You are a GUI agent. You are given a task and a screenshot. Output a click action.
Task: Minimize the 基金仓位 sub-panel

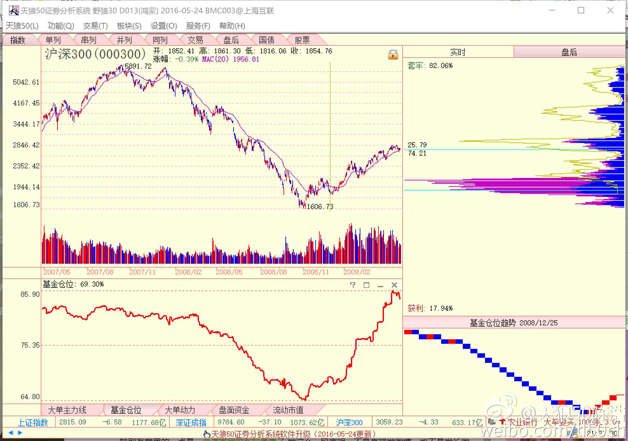point(380,285)
